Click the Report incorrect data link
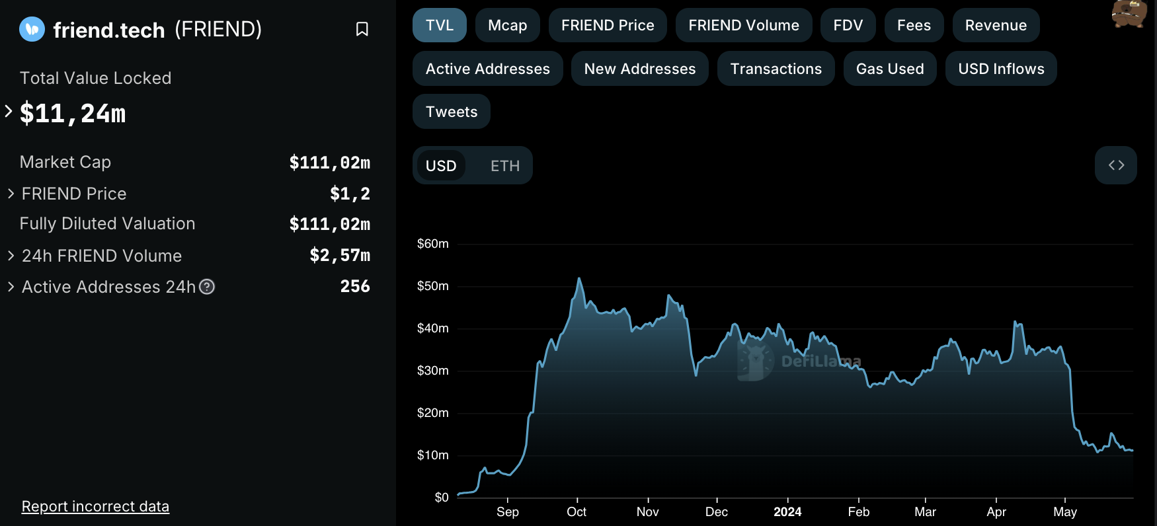 pos(95,506)
